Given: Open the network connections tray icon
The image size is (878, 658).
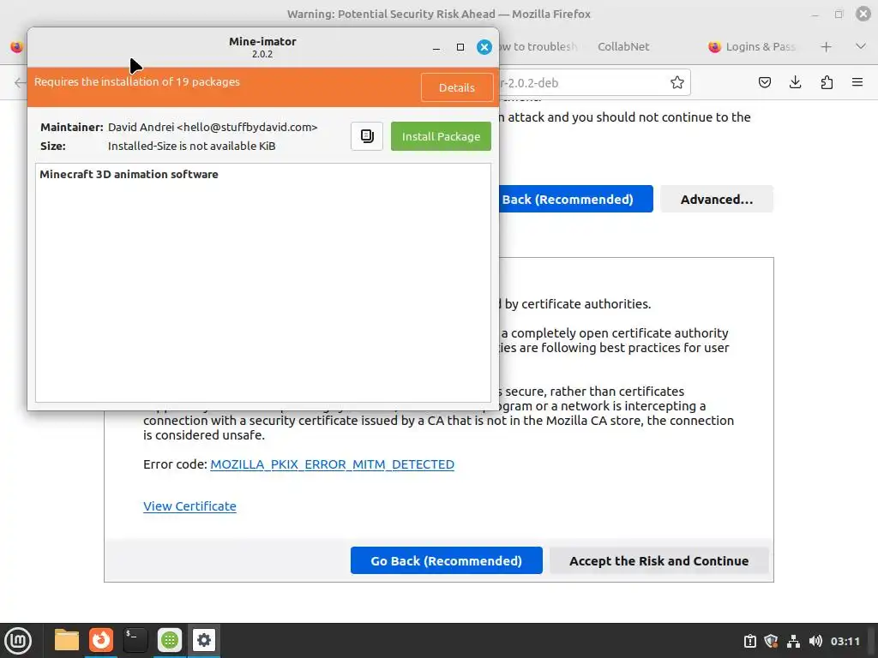Looking at the screenshot, I should pyautogui.click(x=793, y=641).
